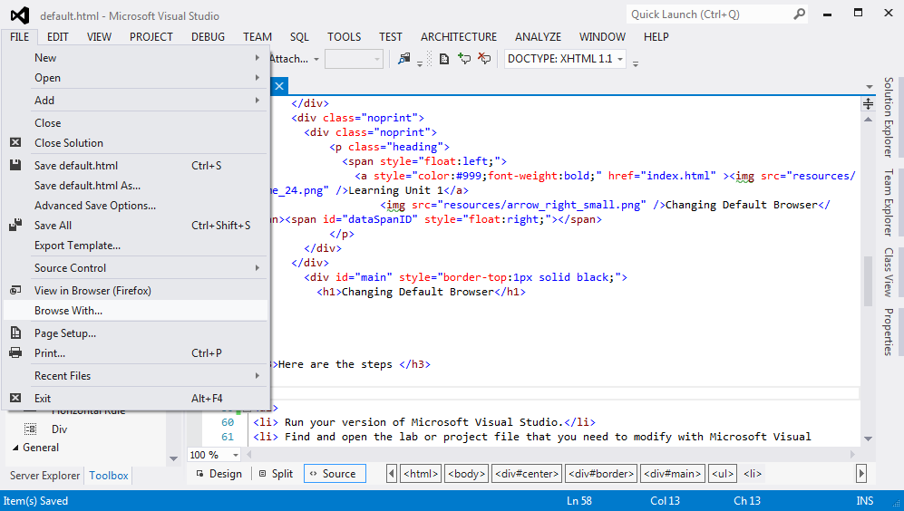Open the Recent Files submenu
904x511 pixels.
pyautogui.click(x=63, y=376)
